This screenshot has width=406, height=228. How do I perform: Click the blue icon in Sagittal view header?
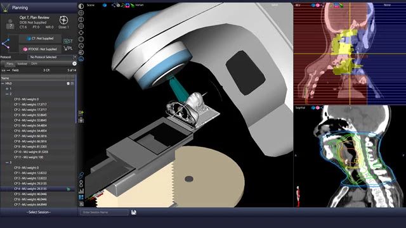(x=313, y=108)
